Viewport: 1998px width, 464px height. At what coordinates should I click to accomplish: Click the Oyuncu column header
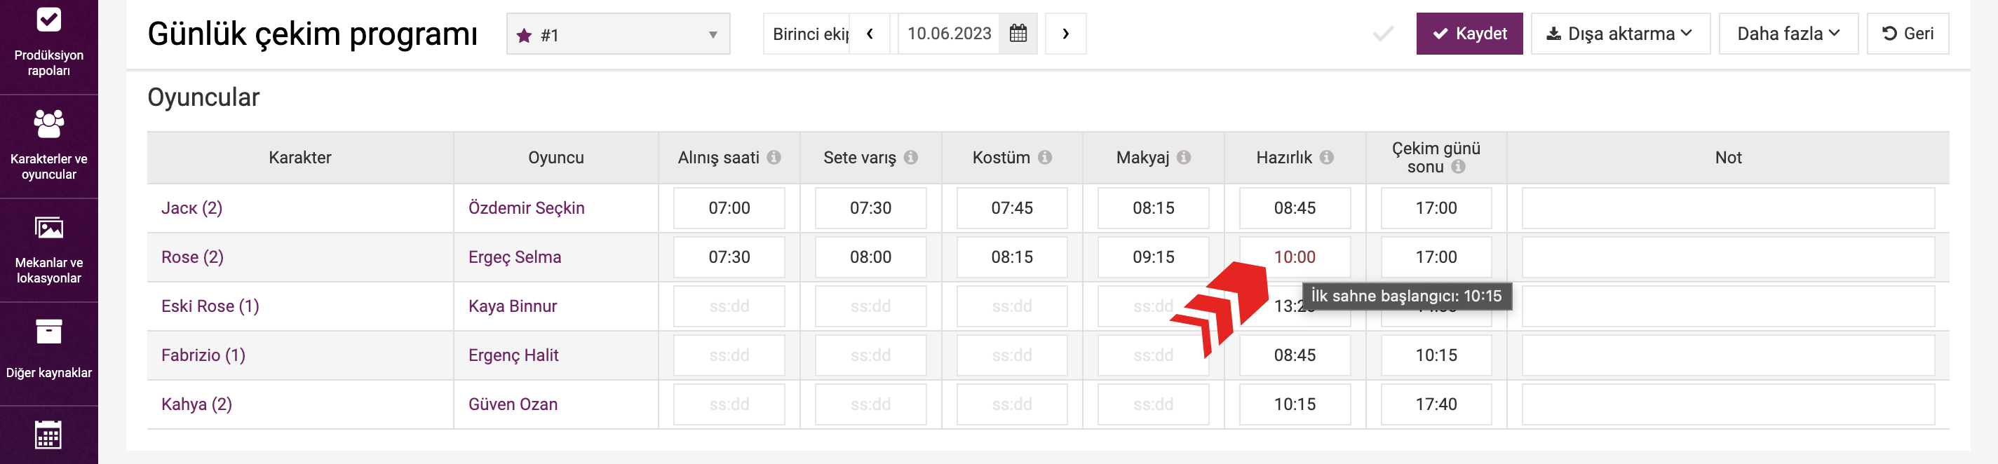click(x=555, y=157)
